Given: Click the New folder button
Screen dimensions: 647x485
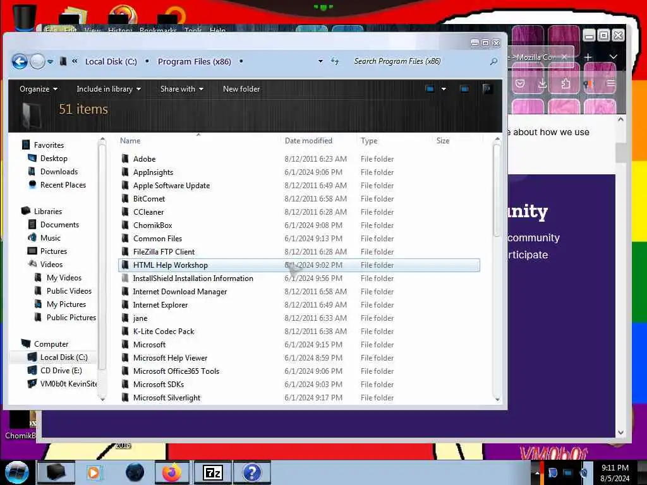Looking at the screenshot, I should coord(241,89).
